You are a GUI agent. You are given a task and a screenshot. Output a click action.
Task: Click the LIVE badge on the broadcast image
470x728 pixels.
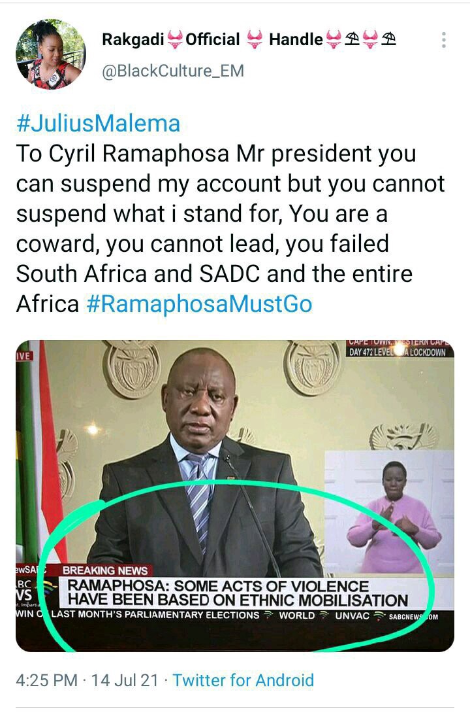pos(24,356)
